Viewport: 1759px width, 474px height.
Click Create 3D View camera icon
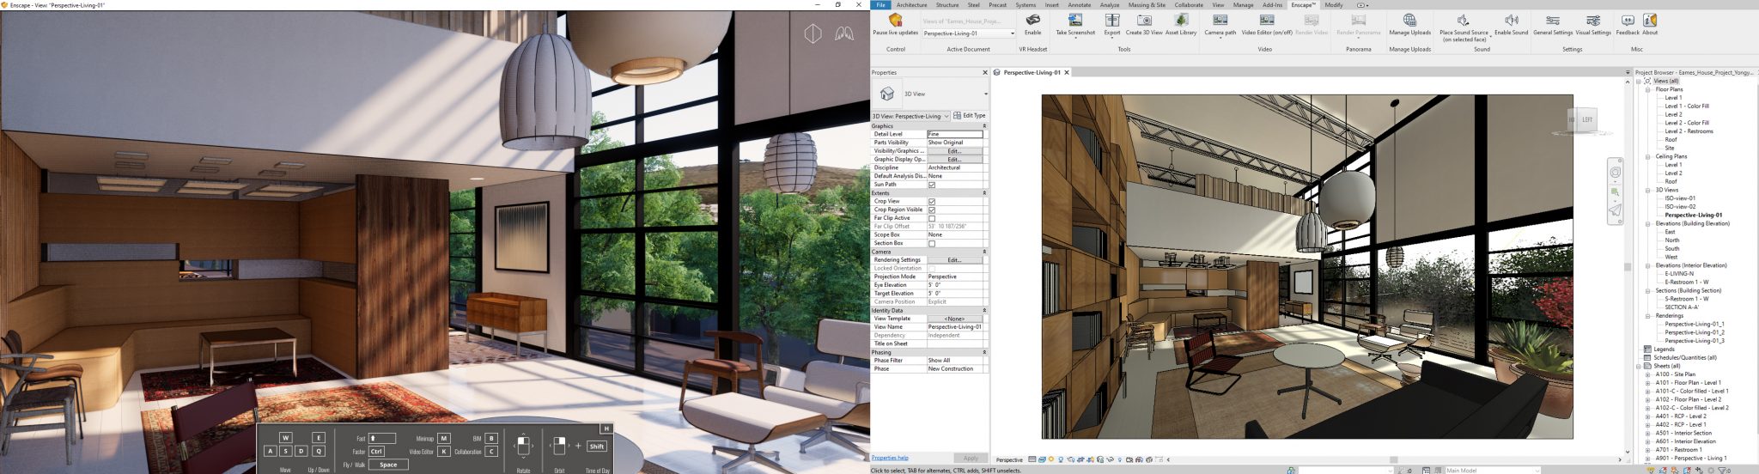[1144, 20]
